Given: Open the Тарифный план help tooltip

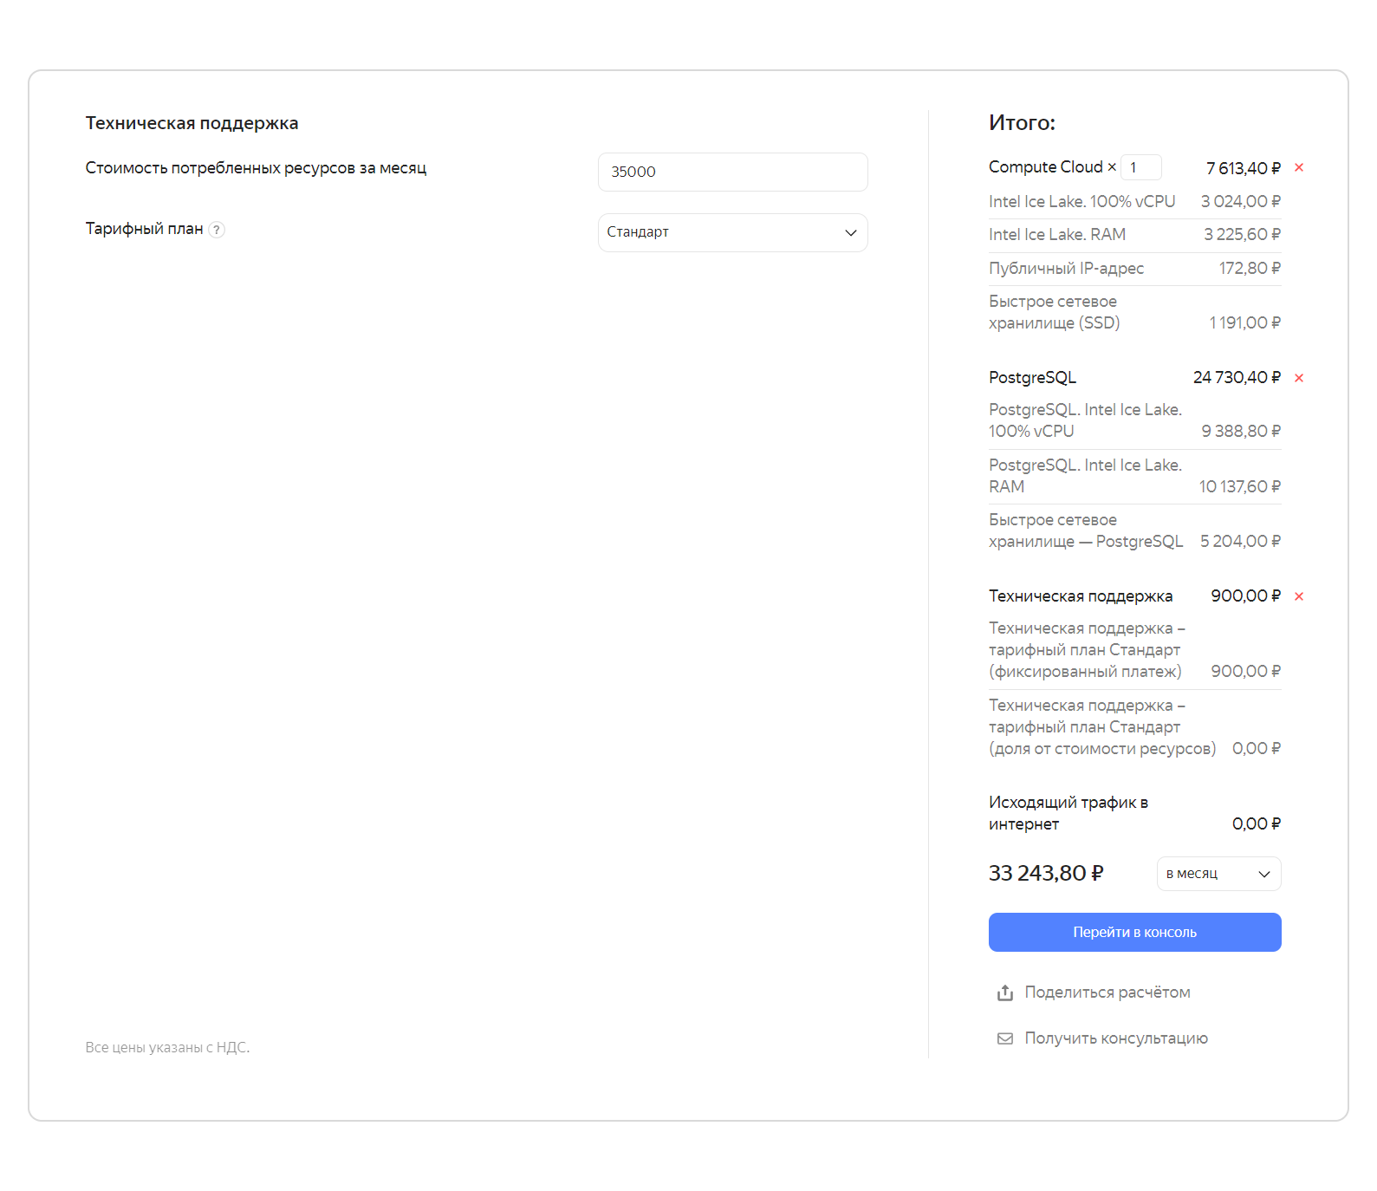Looking at the screenshot, I should tap(217, 230).
